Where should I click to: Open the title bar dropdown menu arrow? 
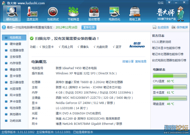[x=169, y=2]
